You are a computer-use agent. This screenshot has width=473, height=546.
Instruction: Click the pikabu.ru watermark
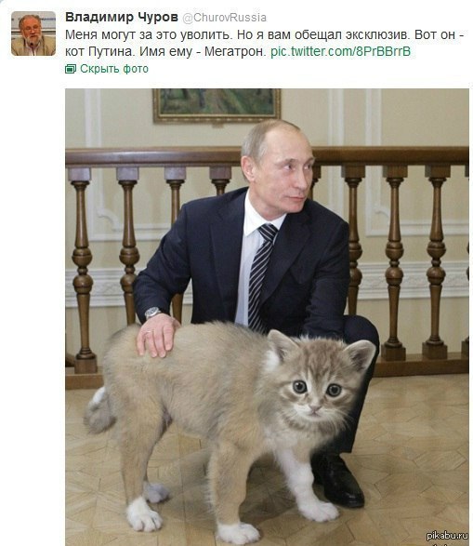pyautogui.click(x=447, y=535)
